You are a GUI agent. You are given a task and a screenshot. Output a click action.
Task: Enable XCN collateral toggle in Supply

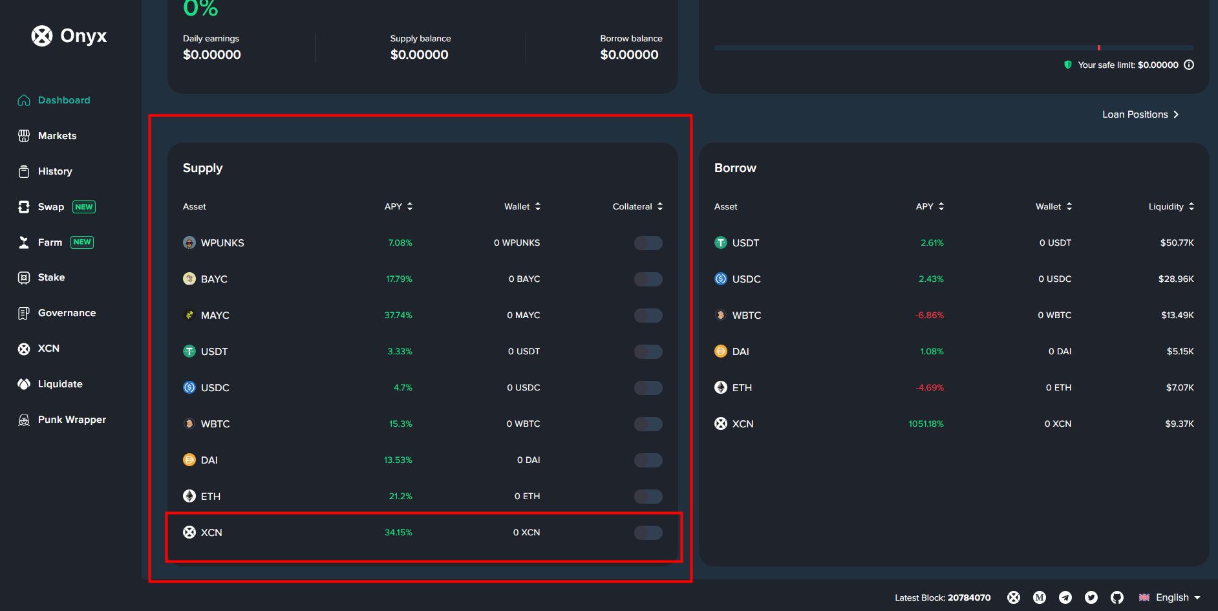(x=648, y=533)
